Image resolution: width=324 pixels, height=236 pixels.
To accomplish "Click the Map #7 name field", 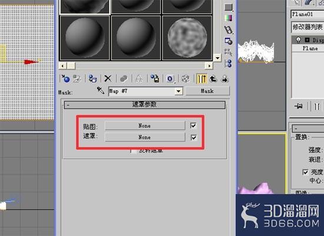I will click(x=141, y=91).
